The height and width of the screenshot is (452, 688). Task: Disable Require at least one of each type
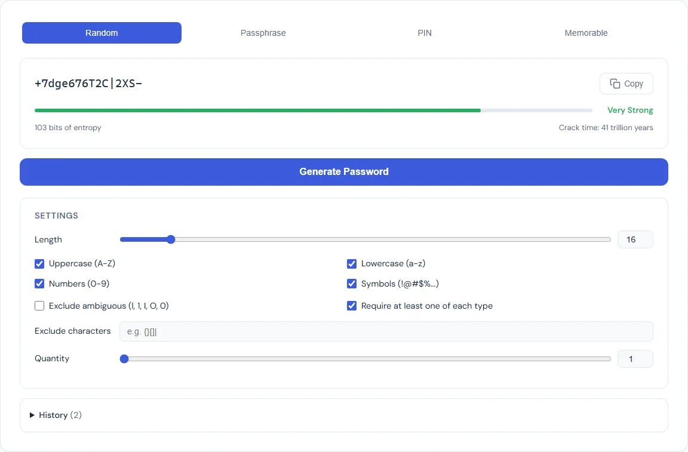352,306
